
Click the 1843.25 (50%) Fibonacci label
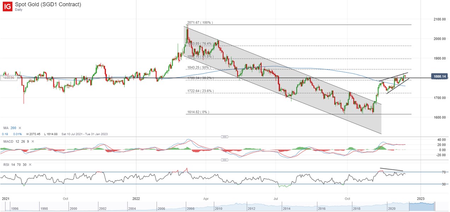[199, 67]
